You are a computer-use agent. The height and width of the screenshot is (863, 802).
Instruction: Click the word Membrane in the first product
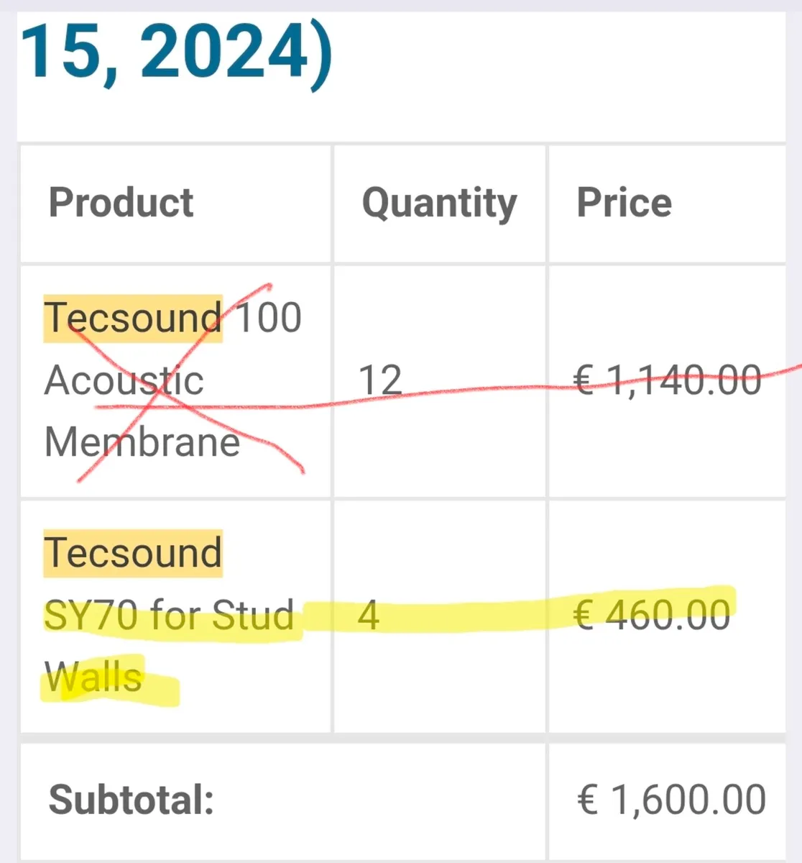pyautogui.click(x=142, y=442)
